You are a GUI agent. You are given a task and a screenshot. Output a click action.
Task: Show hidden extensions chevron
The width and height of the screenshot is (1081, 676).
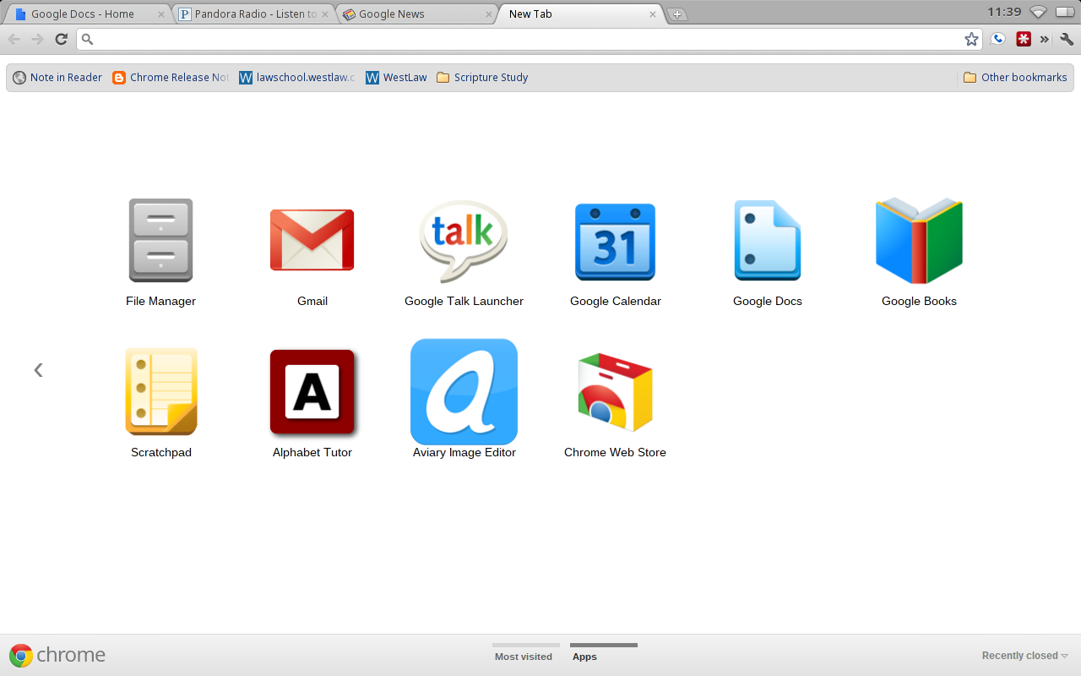(1045, 39)
